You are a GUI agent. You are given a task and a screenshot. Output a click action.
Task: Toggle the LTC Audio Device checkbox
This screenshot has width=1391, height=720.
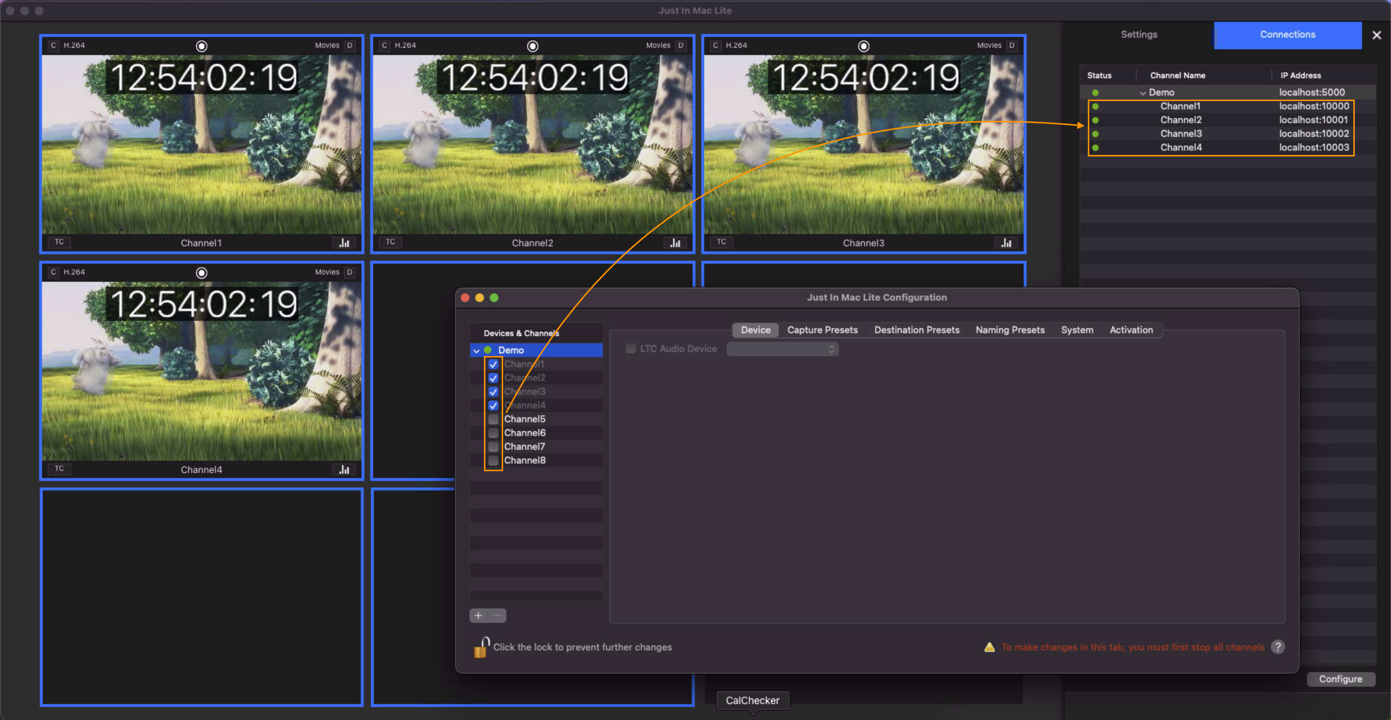click(630, 349)
